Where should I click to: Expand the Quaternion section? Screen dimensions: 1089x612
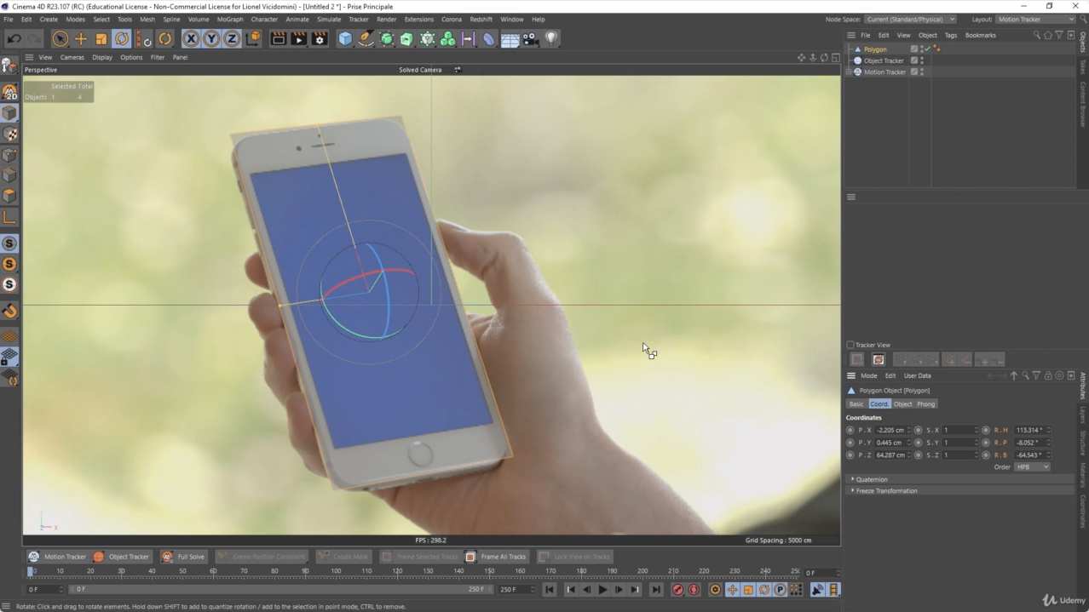(871, 479)
